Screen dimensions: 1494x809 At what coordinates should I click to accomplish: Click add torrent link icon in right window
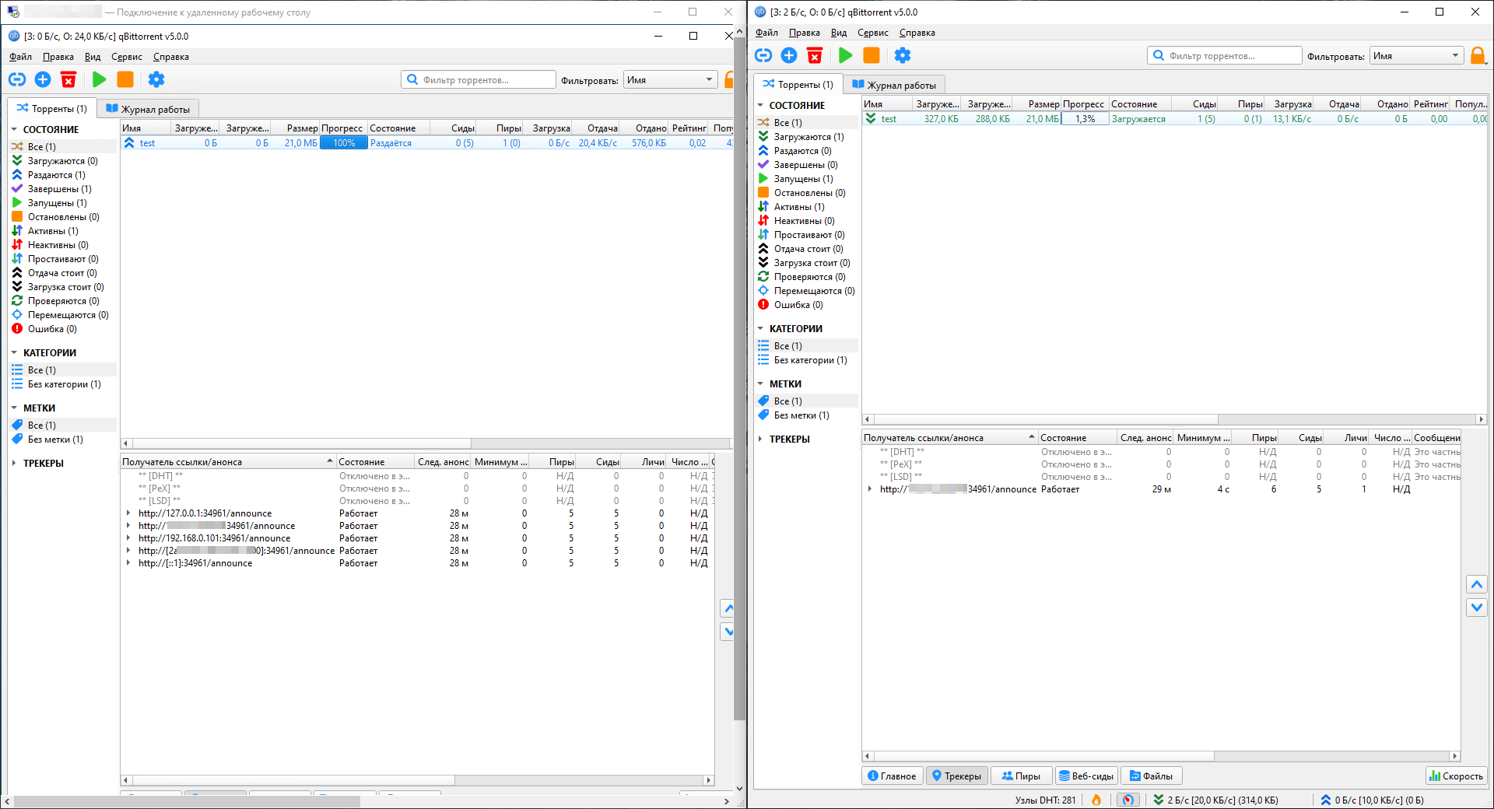point(763,55)
